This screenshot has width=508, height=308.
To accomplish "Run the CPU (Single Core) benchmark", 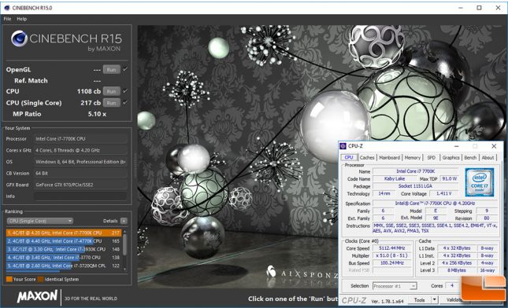I will (x=112, y=103).
